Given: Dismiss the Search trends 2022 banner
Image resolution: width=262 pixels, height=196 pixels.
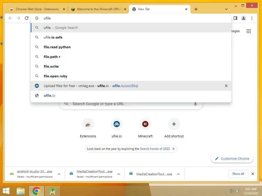Looking at the screenshot, I should click(173, 149).
